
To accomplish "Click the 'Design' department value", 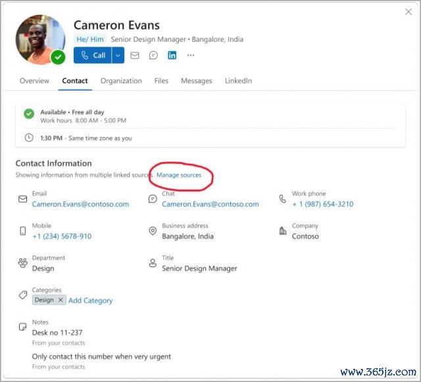I will tap(43, 268).
